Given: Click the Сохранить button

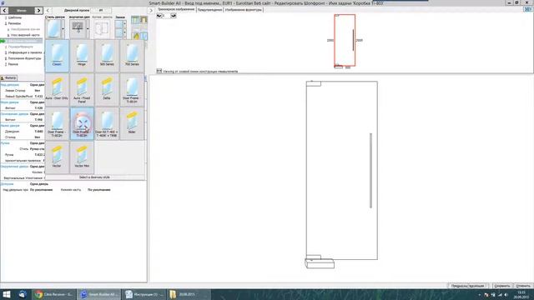Looking at the screenshot, I should 501,286.
